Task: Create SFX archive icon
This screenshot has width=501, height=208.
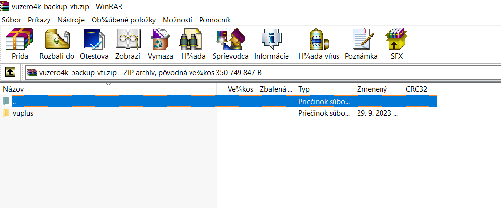Action: (397, 39)
